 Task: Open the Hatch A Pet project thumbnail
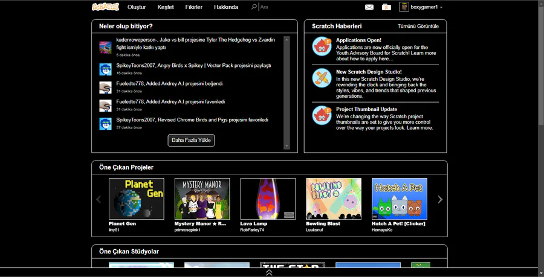[400, 199]
